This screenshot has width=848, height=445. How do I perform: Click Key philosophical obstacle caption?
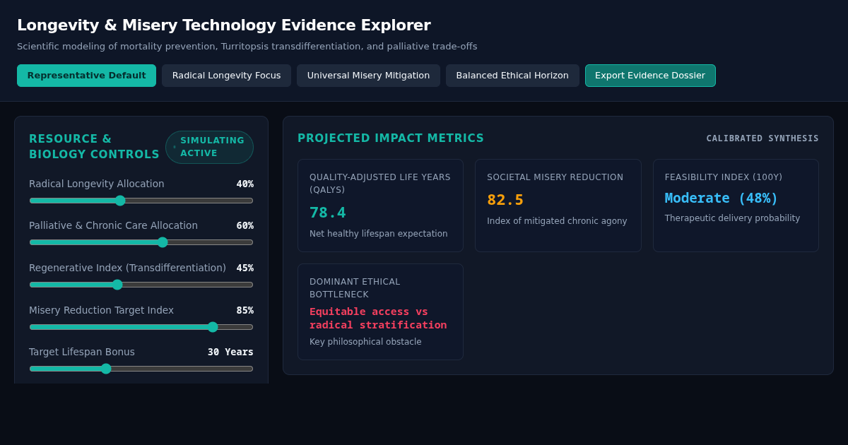365,342
